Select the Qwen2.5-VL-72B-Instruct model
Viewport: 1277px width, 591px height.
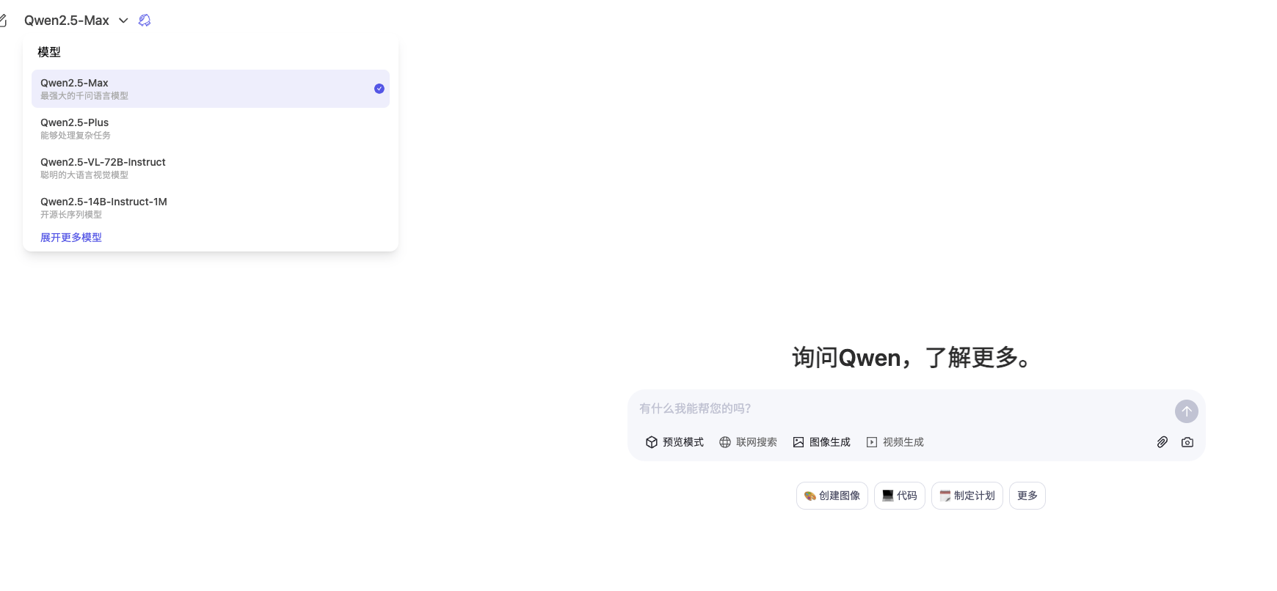coord(211,168)
